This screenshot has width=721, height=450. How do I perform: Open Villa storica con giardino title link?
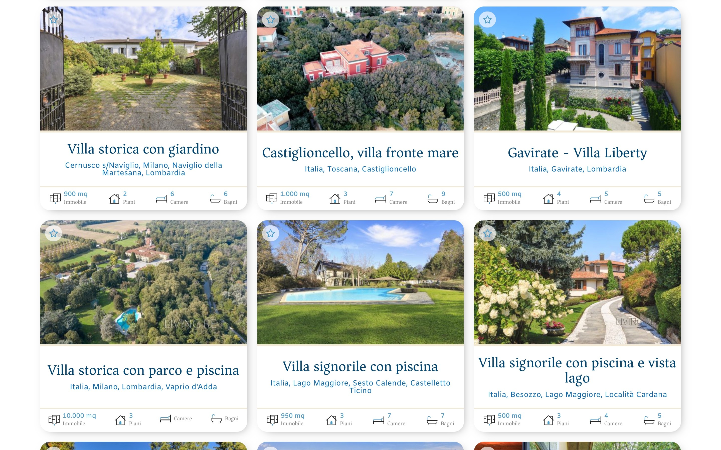143,149
